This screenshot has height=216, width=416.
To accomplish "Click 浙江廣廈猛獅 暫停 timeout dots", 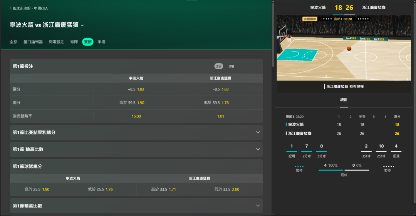I will 389,167.
